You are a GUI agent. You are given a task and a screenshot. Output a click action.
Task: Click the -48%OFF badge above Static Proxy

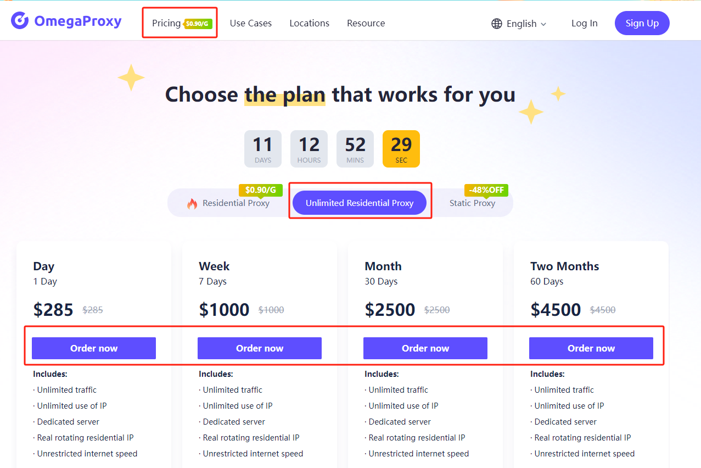pos(486,190)
